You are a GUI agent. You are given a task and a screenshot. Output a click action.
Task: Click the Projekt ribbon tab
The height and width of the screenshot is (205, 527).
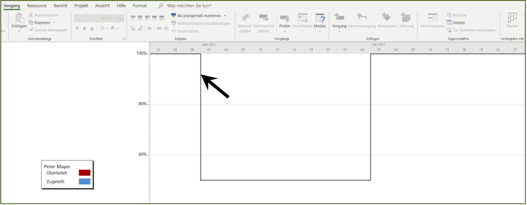pyautogui.click(x=81, y=6)
